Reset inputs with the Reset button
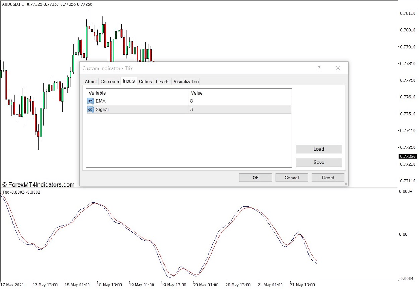 pos(328,178)
